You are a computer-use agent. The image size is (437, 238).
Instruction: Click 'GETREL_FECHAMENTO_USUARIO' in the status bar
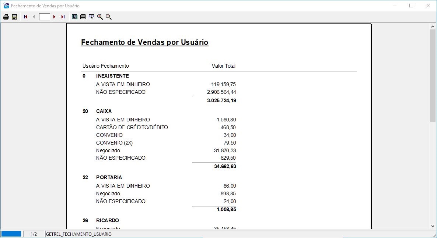pos(78,234)
